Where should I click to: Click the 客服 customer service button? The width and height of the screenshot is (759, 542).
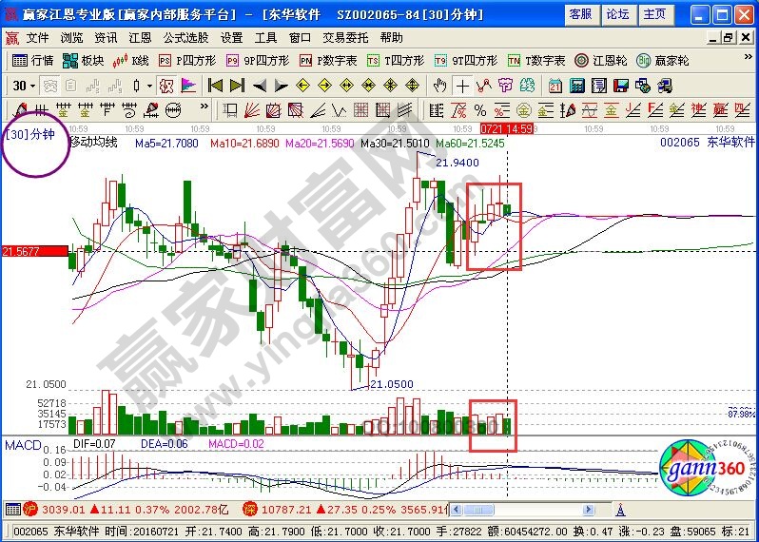pyautogui.click(x=579, y=14)
